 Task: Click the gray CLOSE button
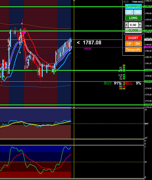133,31
